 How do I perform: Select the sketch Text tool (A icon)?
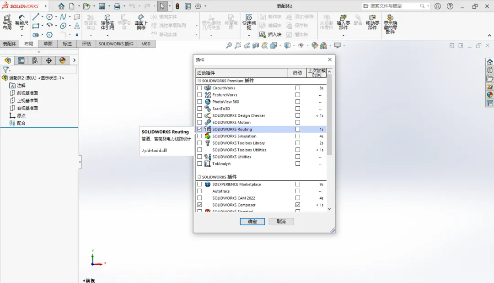coord(76,26)
